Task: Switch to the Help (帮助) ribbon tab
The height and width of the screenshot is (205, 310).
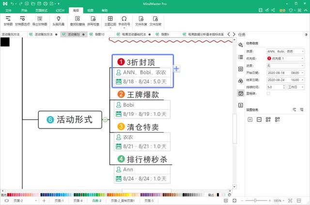Action: pos(105,11)
